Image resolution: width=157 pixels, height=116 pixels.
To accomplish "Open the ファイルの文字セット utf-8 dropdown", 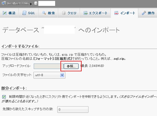I will pos(50,75).
